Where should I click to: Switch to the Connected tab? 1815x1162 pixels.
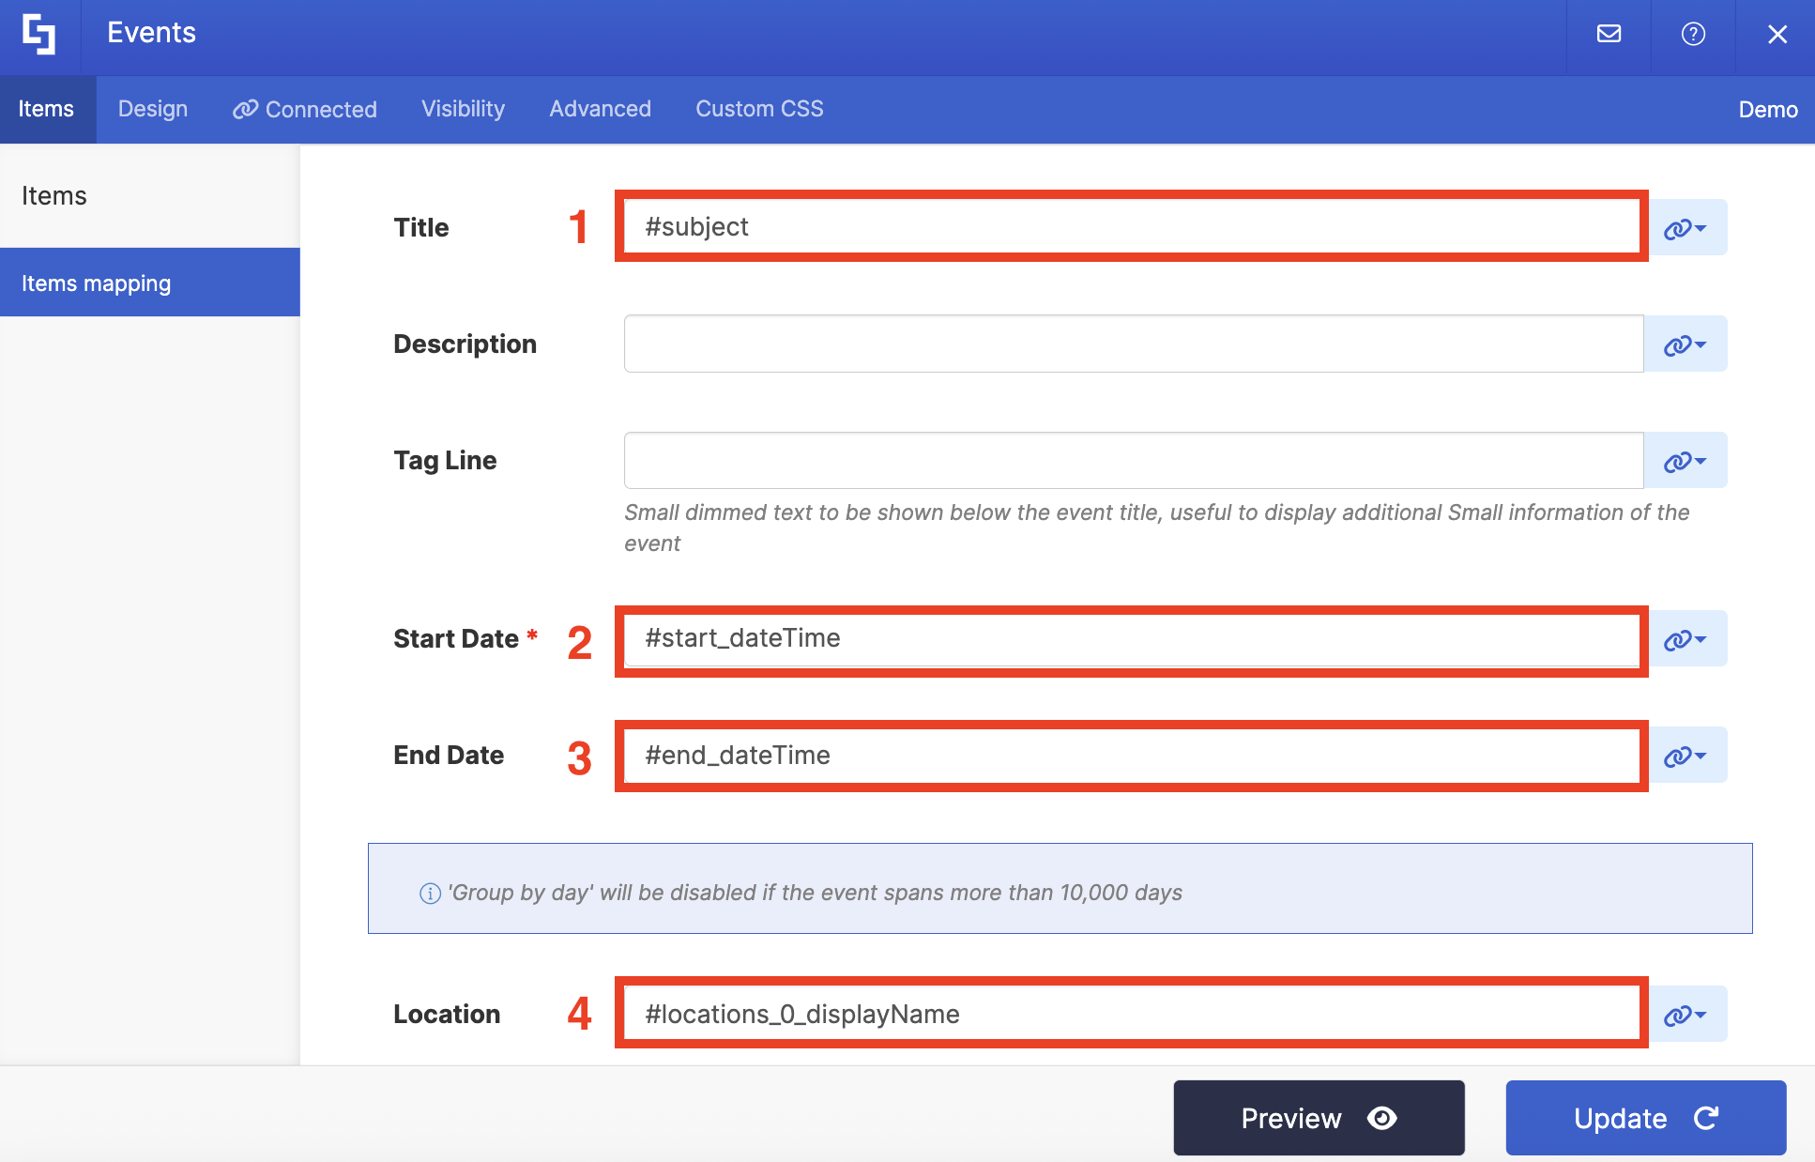tap(305, 109)
